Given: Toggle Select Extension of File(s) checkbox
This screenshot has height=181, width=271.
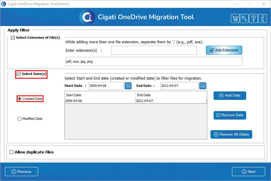Looking at the screenshot, I should 13,38.
